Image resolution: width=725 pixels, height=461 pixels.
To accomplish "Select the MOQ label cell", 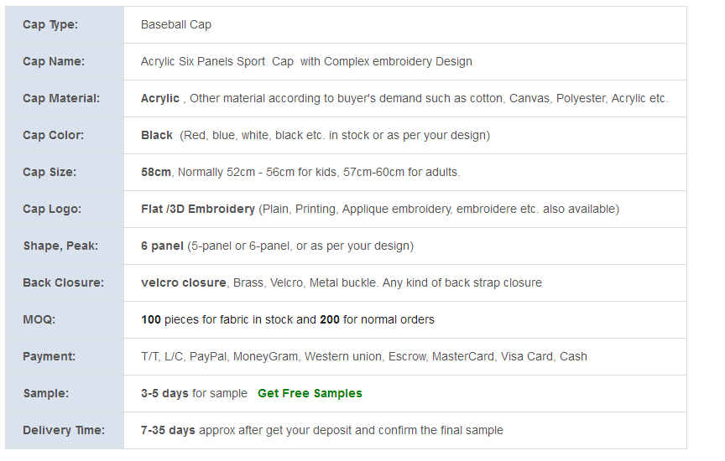I will [65, 319].
